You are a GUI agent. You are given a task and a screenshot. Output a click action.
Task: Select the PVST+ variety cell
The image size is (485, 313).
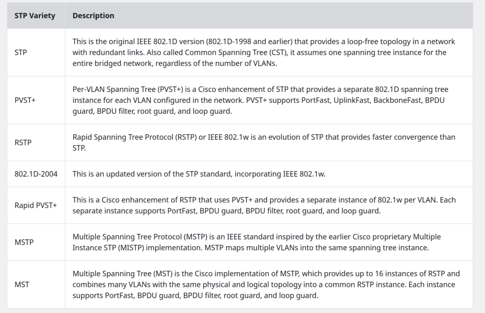(x=25, y=100)
